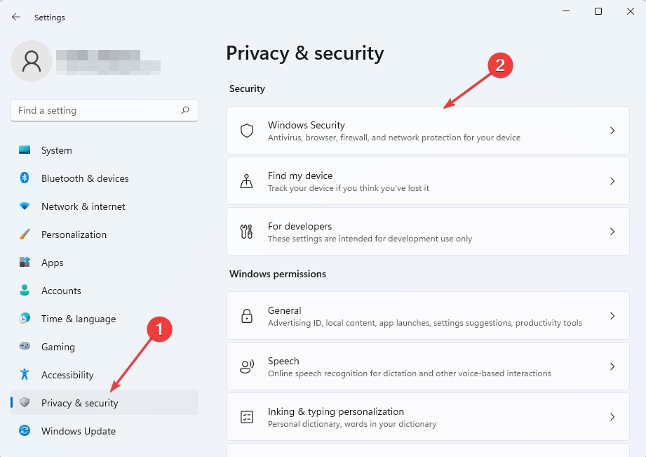The width and height of the screenshot is (646, 457).
Task: Click the Windows Security shield icon
Action: point(247,131)
